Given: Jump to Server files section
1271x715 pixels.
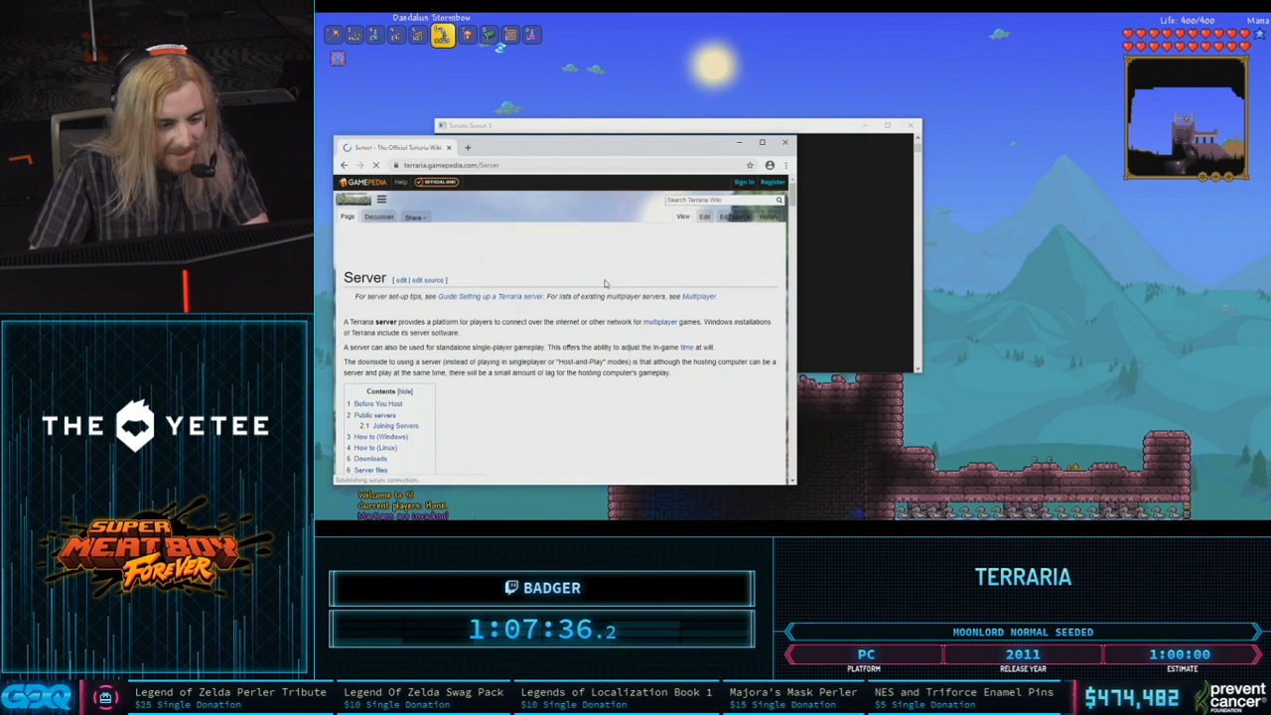Looking at the screenshot, I should point(370,470).
